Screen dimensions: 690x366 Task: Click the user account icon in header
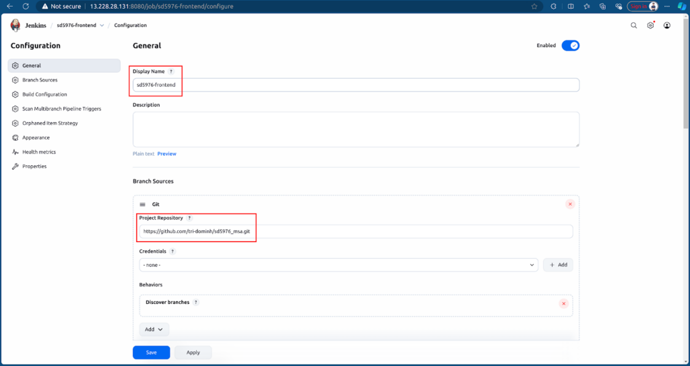pos(666,26)
